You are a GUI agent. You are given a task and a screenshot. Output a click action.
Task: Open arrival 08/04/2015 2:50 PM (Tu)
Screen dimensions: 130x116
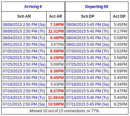coord(24,38)
